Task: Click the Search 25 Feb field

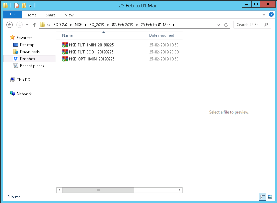Action: click(252, 25)
